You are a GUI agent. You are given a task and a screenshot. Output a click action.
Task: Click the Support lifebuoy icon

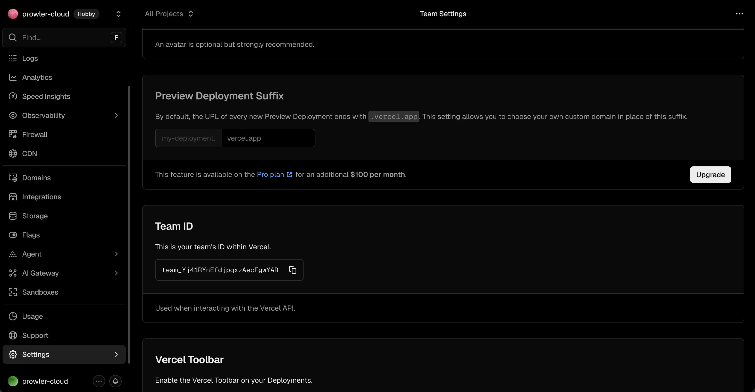click(x=13, y=335)
